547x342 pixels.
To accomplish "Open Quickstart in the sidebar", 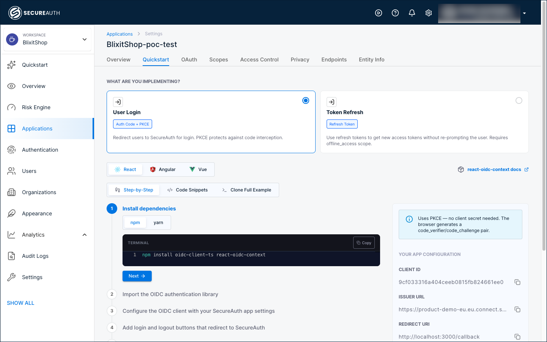I will click(47, 65).
